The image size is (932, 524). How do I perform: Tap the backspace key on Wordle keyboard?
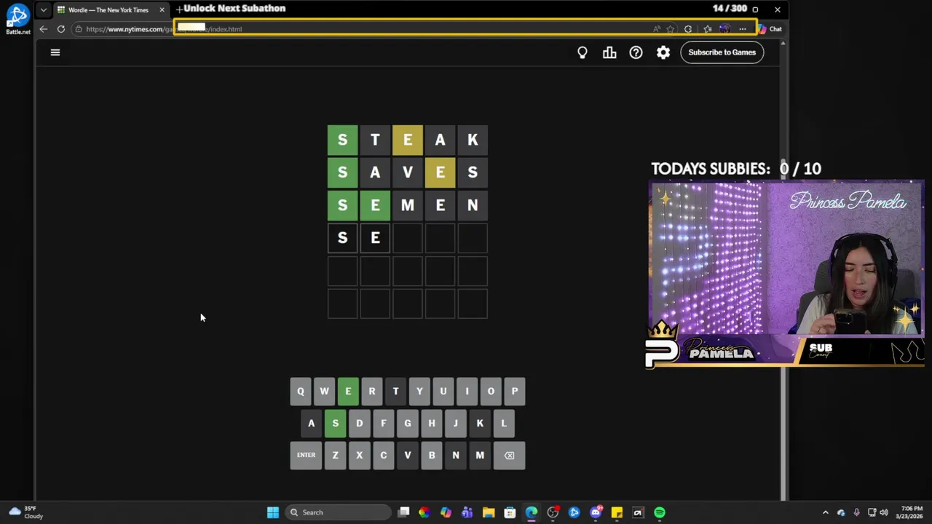point(509,456)
